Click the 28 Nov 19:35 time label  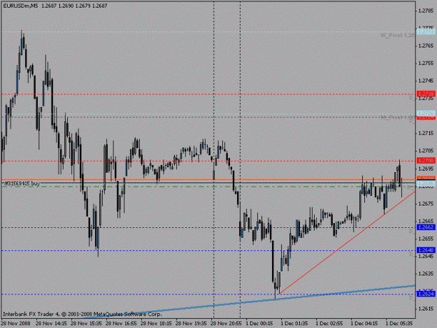[191, 323]
